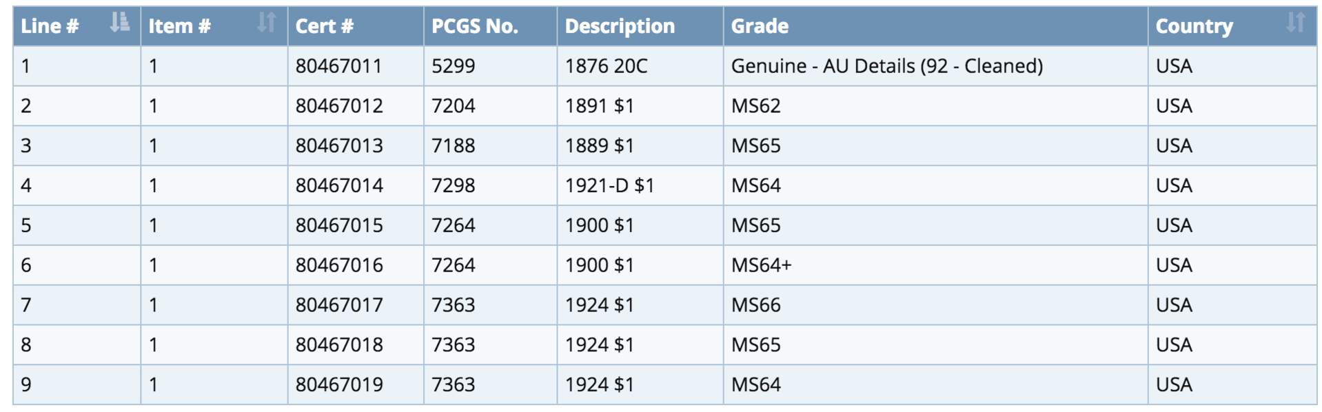Click cert number 80467014
The height and width of the screenshot is (412, 1322).
[338, 185]
